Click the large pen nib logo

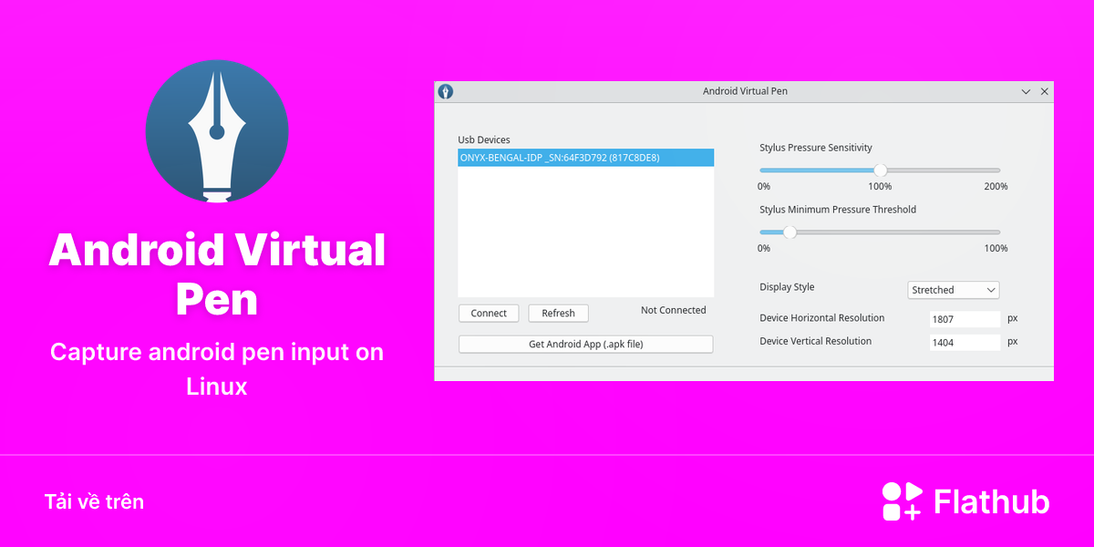[x=217, y=131]
